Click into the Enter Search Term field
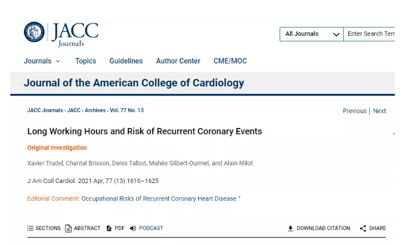 click(x=369, y=34)
